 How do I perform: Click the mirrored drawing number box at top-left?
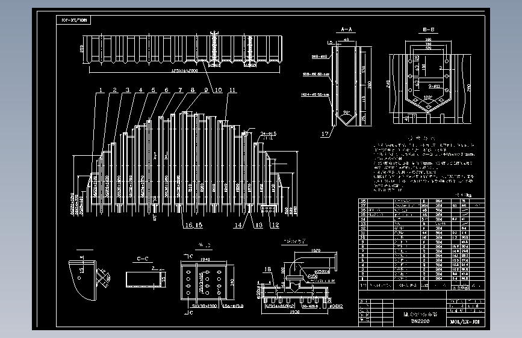74,20
